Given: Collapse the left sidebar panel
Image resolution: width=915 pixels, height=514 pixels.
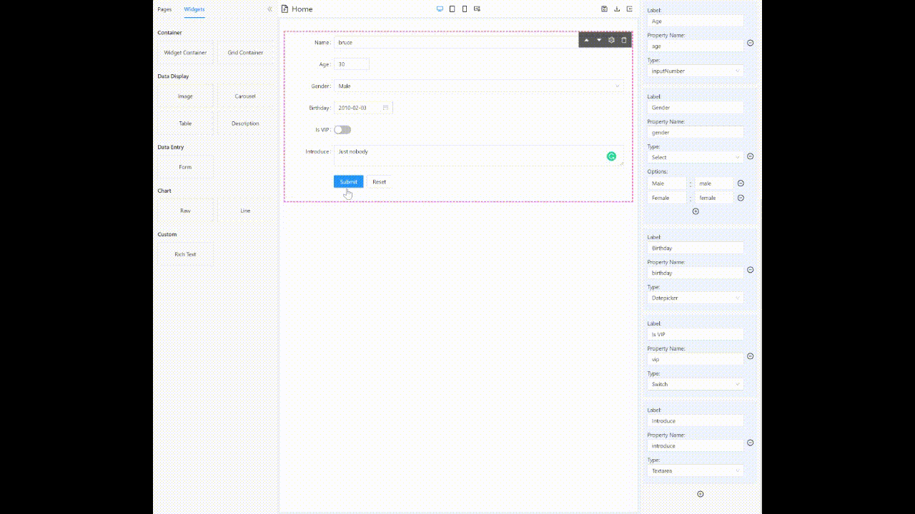Looking at the screenshot, I should point(269,9).
